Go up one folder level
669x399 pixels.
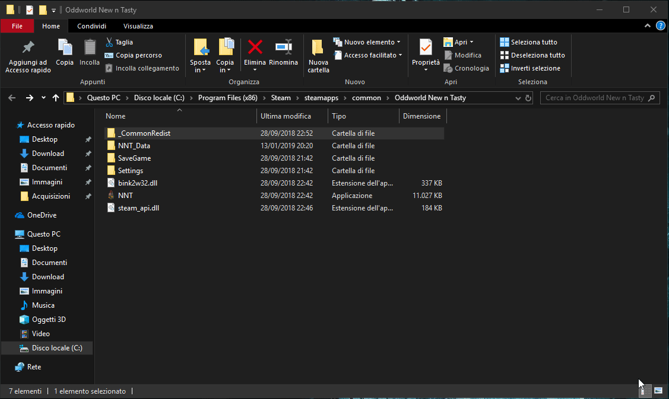pyautogui.click(x=55, y=98)
